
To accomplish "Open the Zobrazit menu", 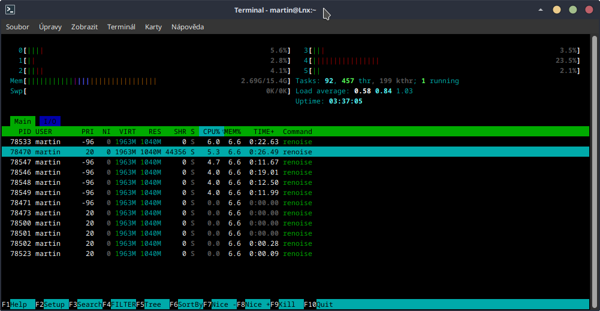I will pos(85,27).
